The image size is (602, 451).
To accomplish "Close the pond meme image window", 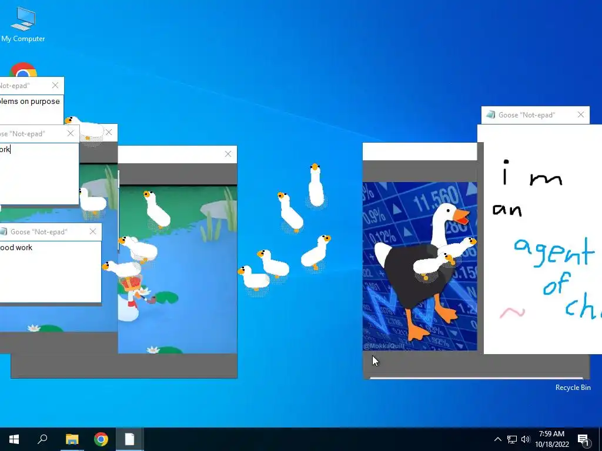I will coord(228,154).
